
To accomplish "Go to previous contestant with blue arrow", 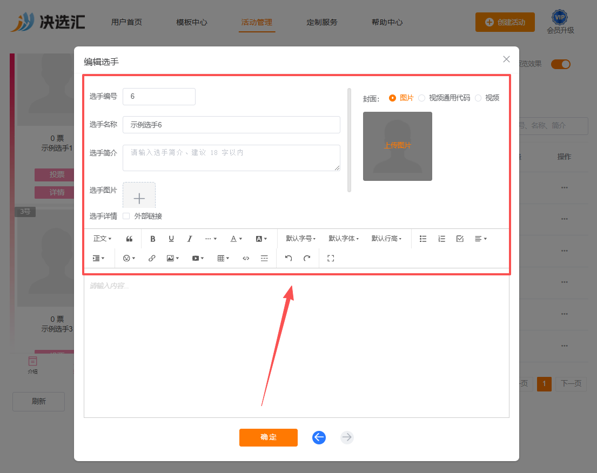I will [x=319, y=437].
